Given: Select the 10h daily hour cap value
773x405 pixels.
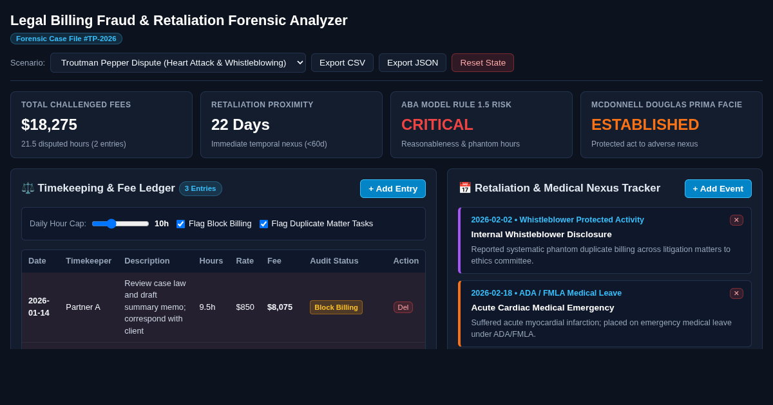Looking at the screenshot, I should pos(162,224).
